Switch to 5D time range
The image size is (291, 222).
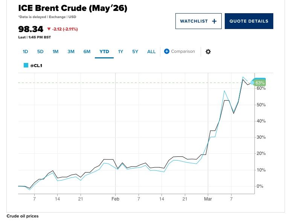tap(40, 52)
